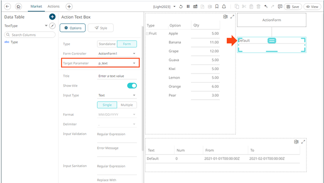The image size is (324, 183).
Task: Open alerts via bell icon
Action: (x=224, y=7)
